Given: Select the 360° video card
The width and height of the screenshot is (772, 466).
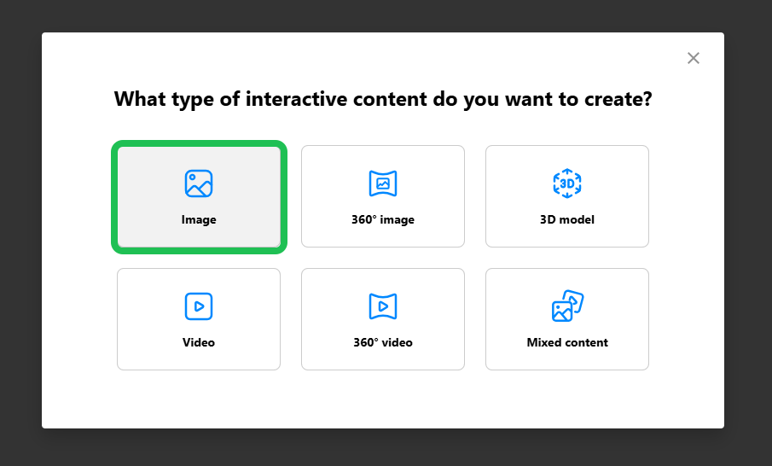Looking at the screenshot, I should (x=383, y=320).
